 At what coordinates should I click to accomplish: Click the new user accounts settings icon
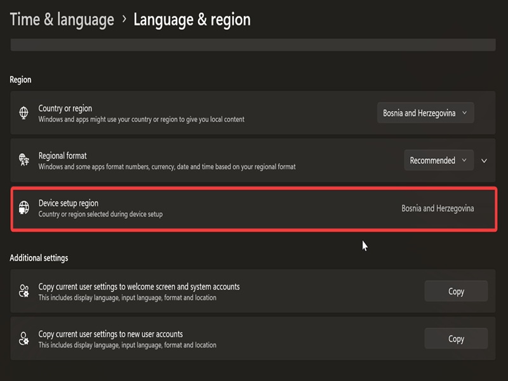(23, 338)
